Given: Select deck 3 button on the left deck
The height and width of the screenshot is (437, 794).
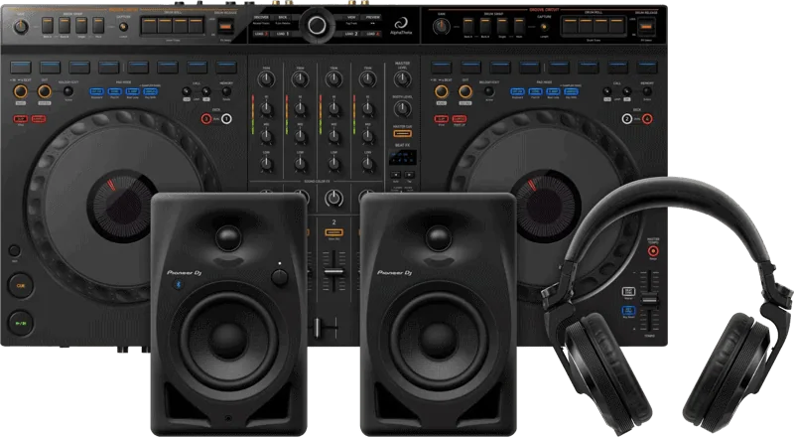Looking at the screenshot, I should (206, 118).
